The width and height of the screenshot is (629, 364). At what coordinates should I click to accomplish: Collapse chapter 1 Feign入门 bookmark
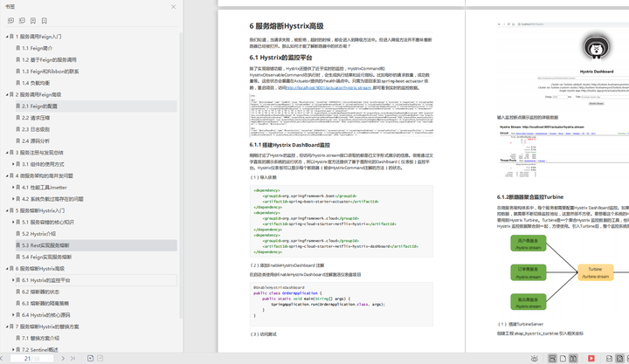tap(7, 37)
